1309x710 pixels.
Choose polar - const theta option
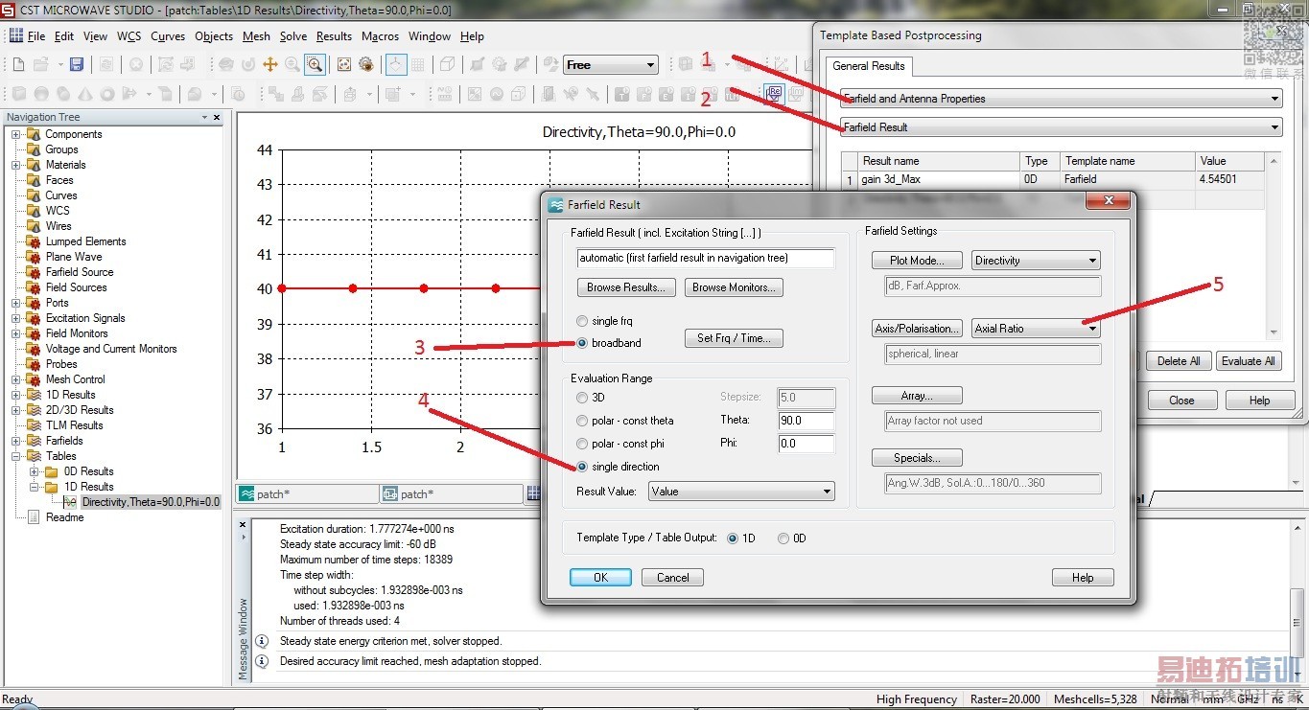click(582, 421)
